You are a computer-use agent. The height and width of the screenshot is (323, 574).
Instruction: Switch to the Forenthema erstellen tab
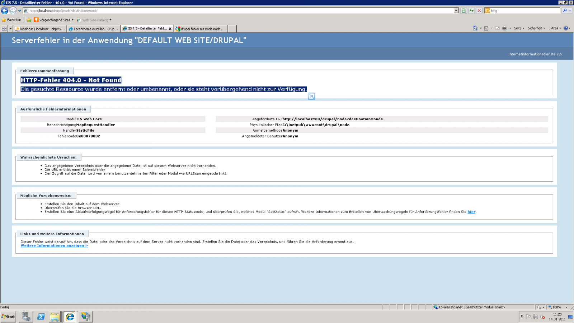pyautogui.click(x=93, y=29)
